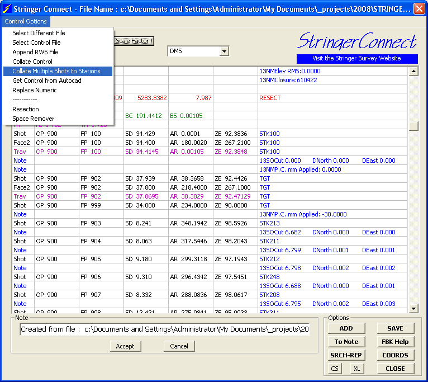Click the ADD option button
This screenshot has height=382, width=428.
pos(346,328)
